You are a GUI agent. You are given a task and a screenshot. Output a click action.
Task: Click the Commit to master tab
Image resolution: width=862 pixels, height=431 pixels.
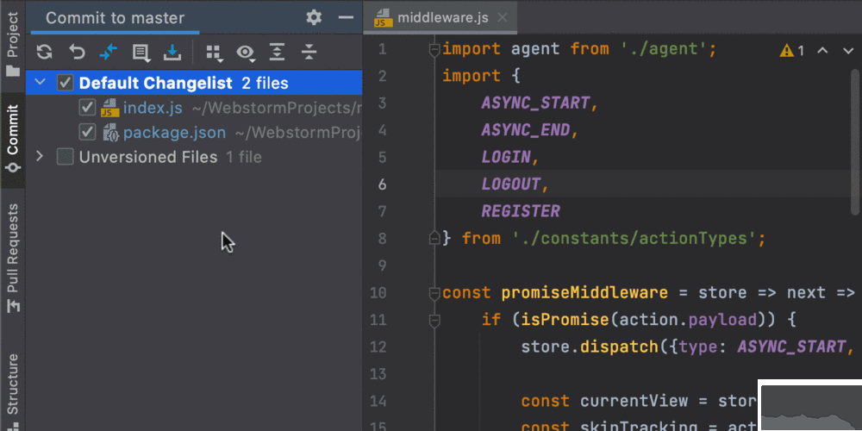point(115,17)
